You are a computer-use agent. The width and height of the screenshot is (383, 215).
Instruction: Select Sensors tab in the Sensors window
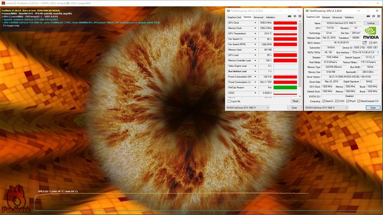click(247, 17)
